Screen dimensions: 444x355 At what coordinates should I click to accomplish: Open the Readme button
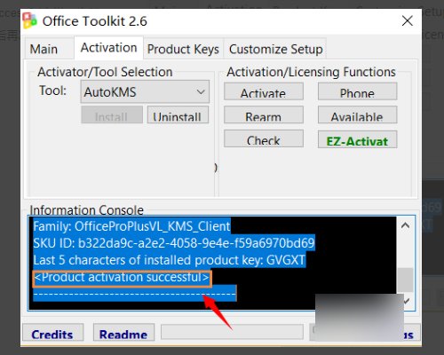(x=123, y=333)
